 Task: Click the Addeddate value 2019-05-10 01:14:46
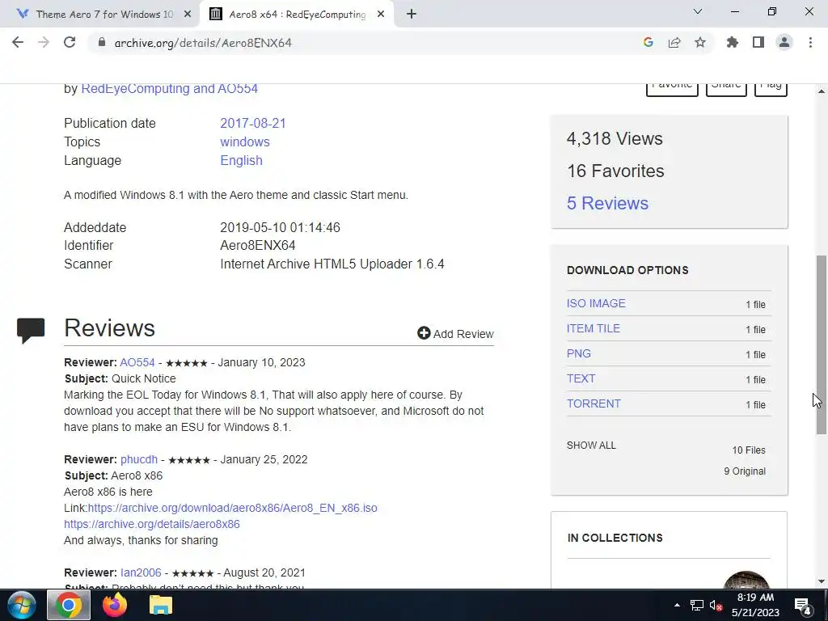click(280, 227)
